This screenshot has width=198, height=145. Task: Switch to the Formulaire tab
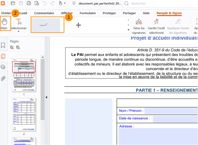[x=88, y=13]
